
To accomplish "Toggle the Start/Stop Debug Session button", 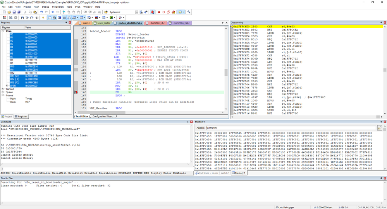I will pos(153,12).
